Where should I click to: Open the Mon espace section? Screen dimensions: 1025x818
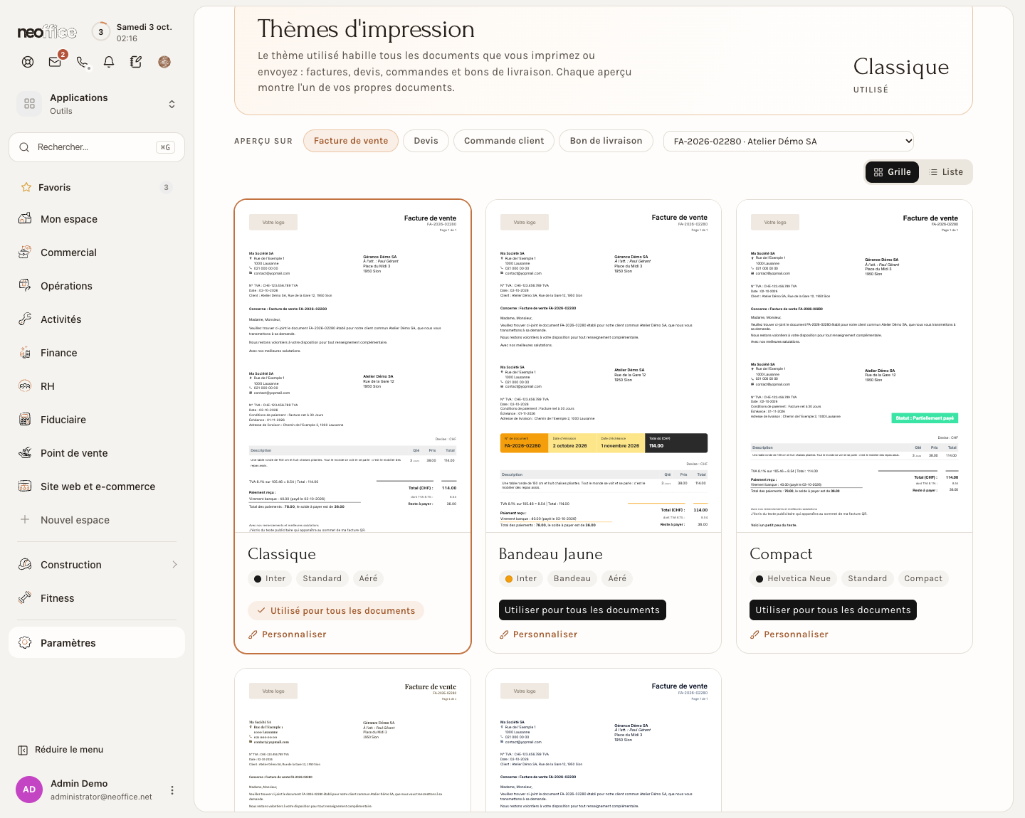click(x=97, y=219)
